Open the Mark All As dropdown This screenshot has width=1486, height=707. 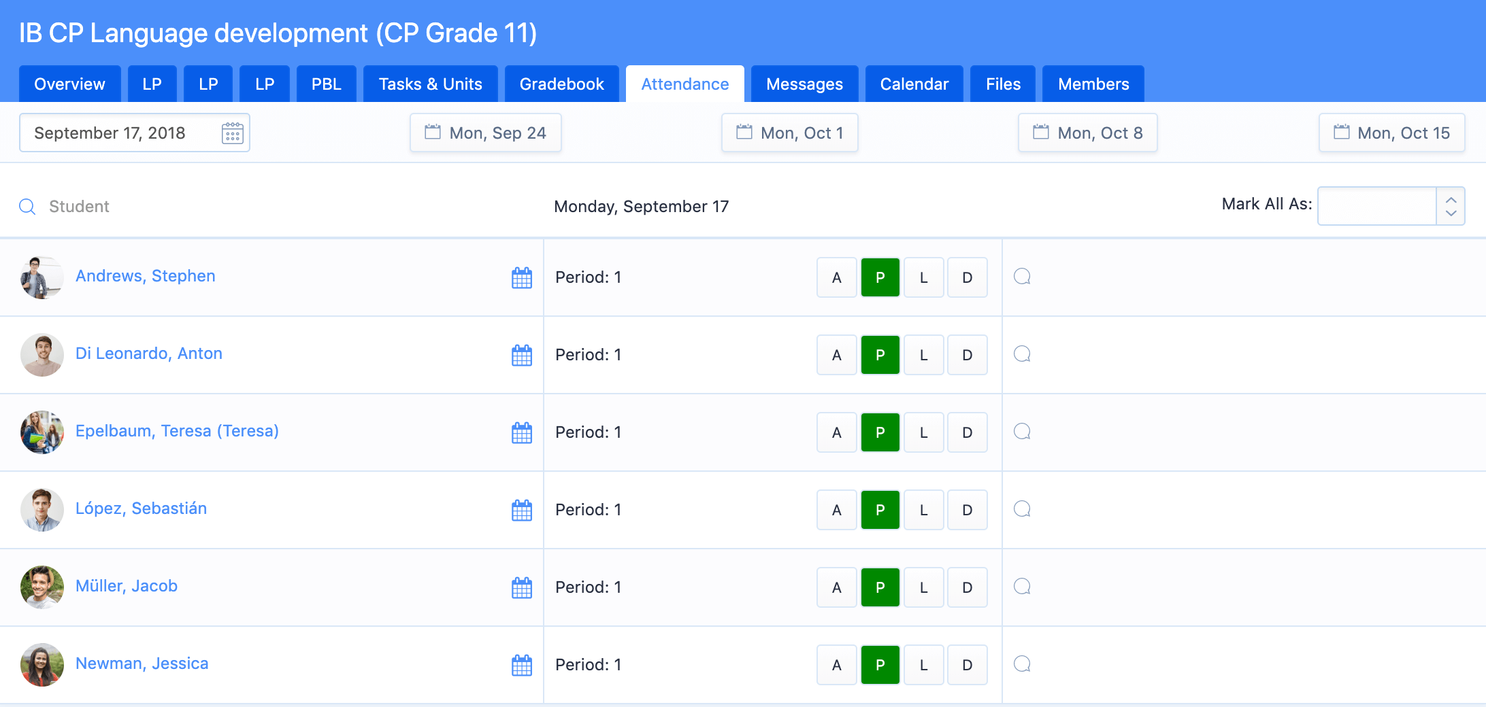(x=1391, y=206)
